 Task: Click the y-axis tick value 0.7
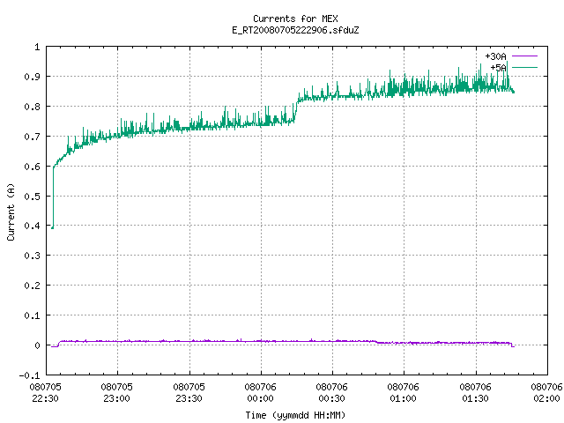(32, 137)
